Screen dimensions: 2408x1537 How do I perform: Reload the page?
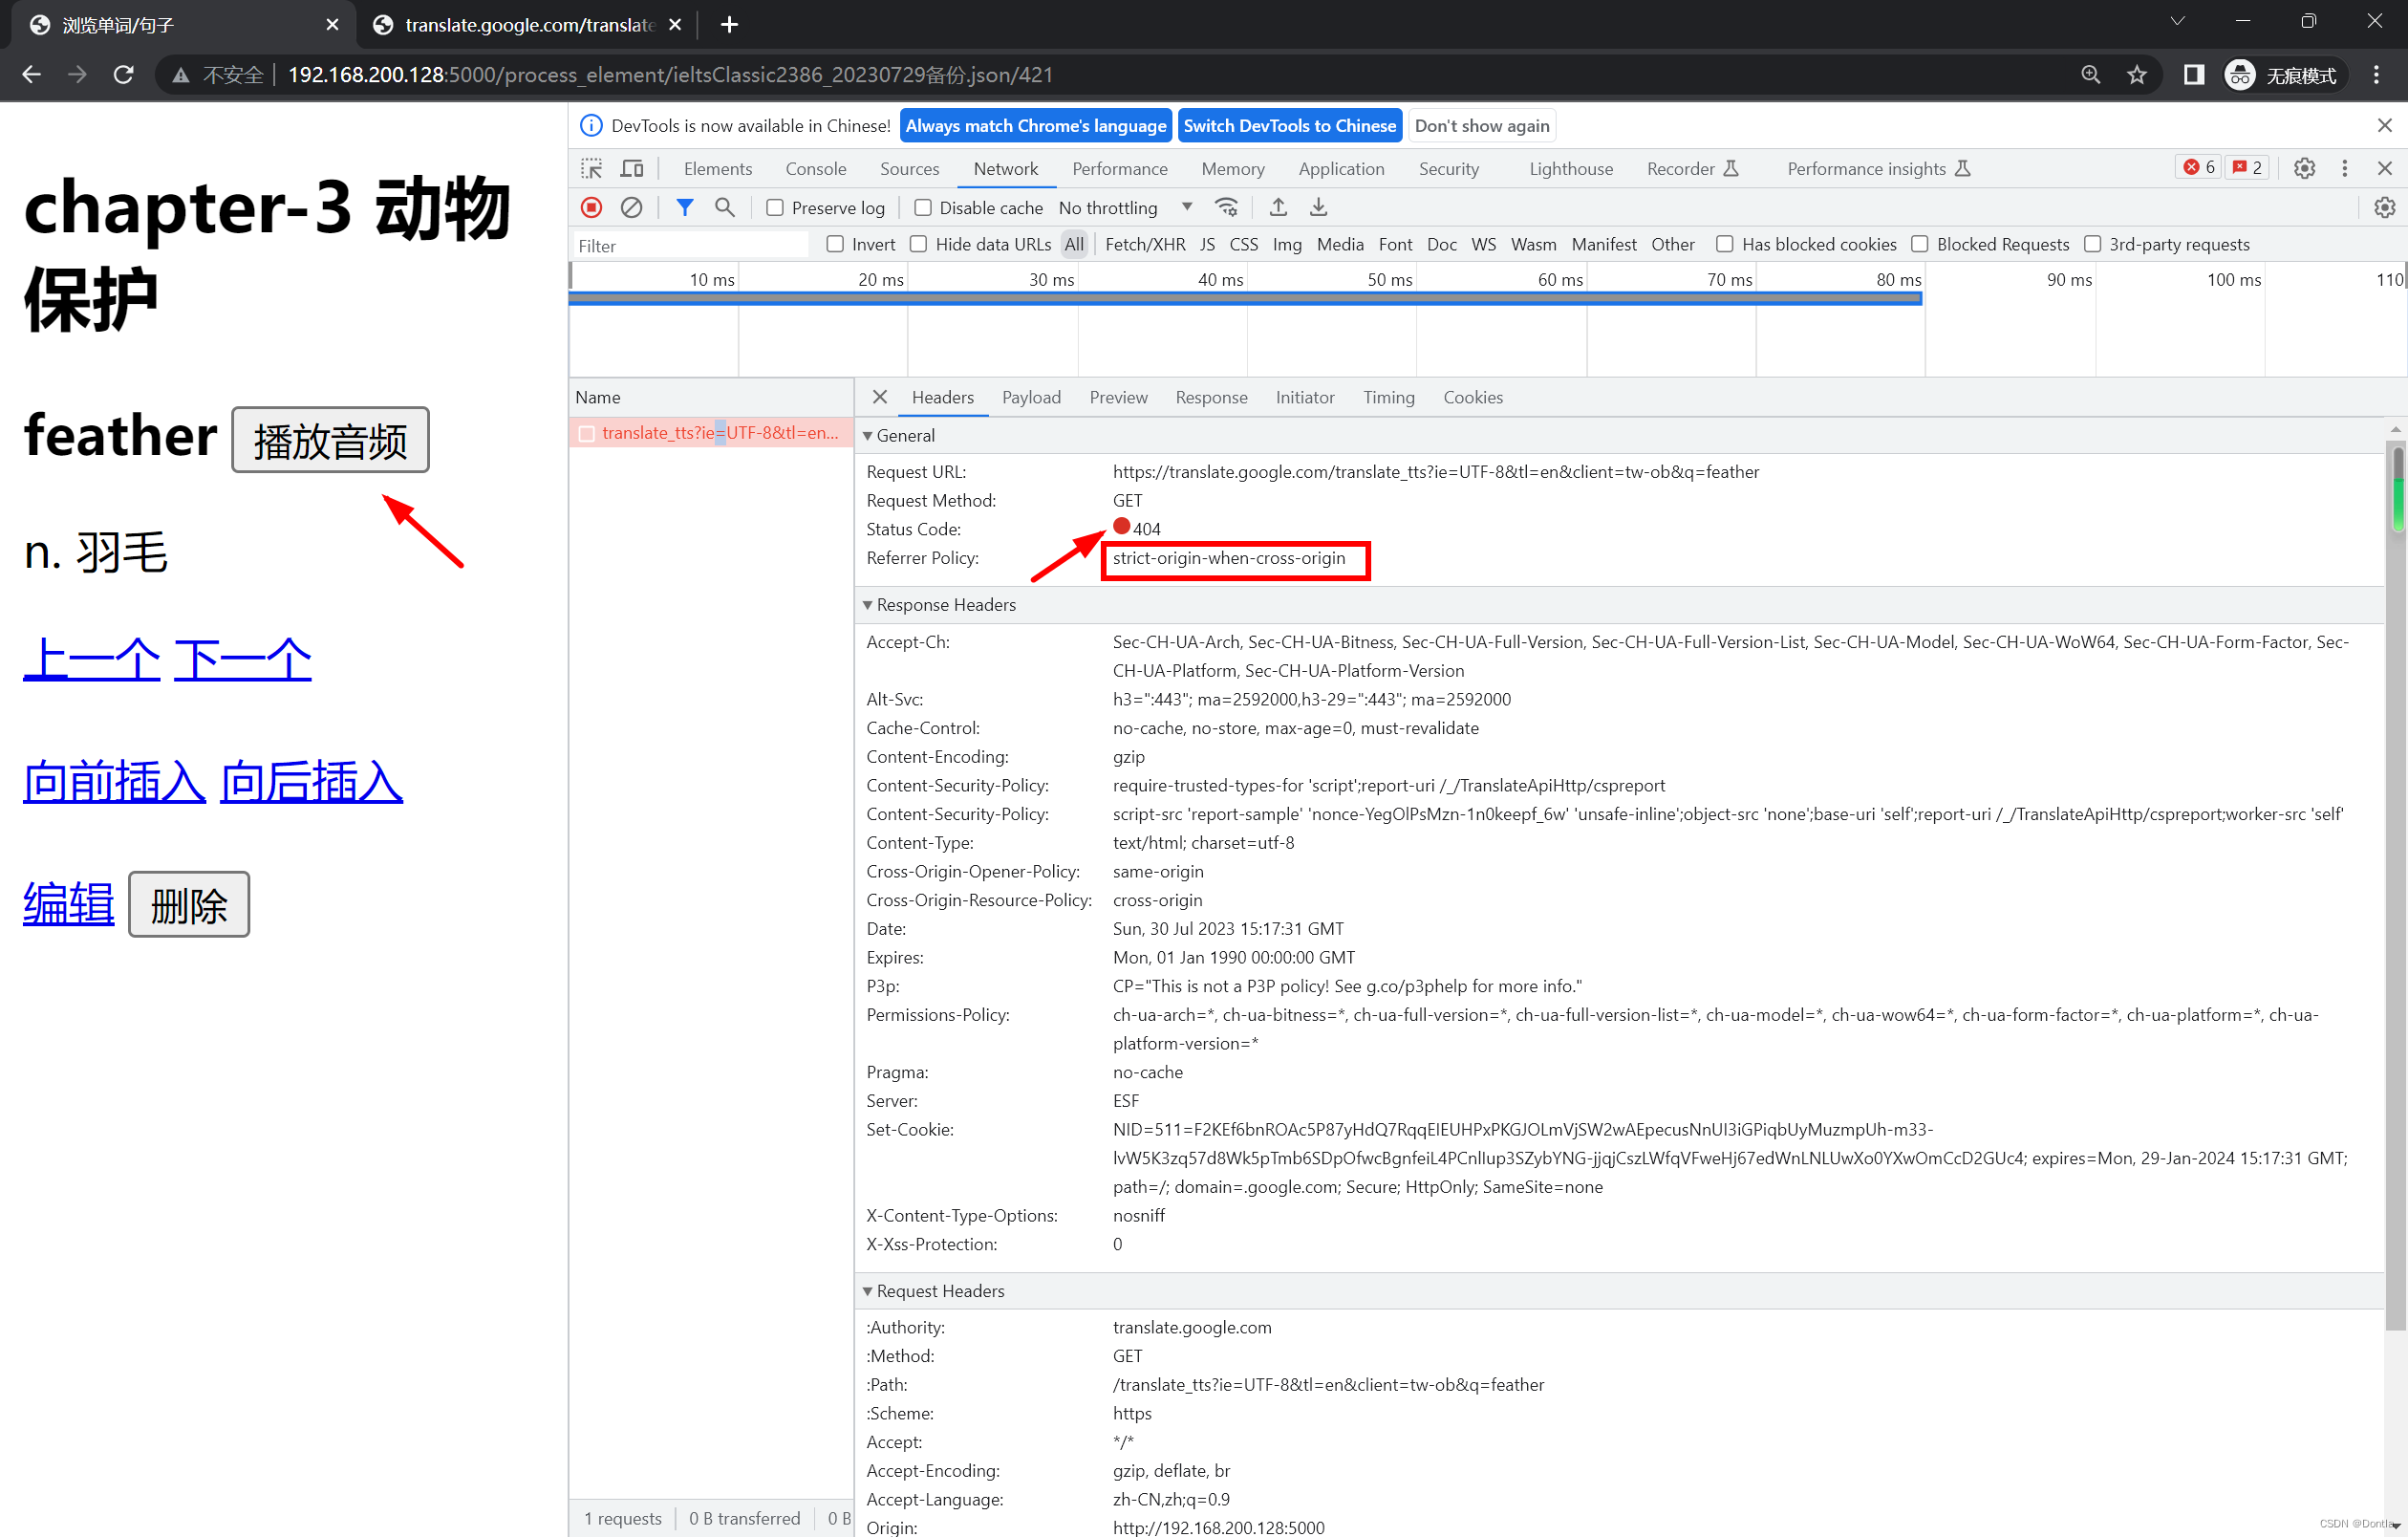click(x=123, y=75)
